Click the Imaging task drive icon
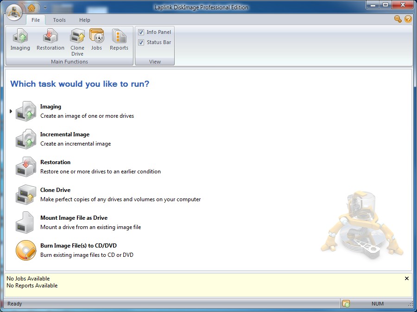Image resolution: width=417 pixels, height=312 pixels. [x=26, y=111]
